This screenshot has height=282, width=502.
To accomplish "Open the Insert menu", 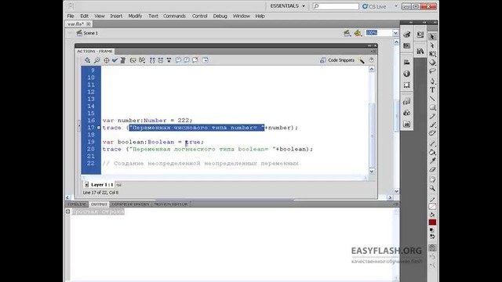I will pyautogui.click(x=116, y=16).
